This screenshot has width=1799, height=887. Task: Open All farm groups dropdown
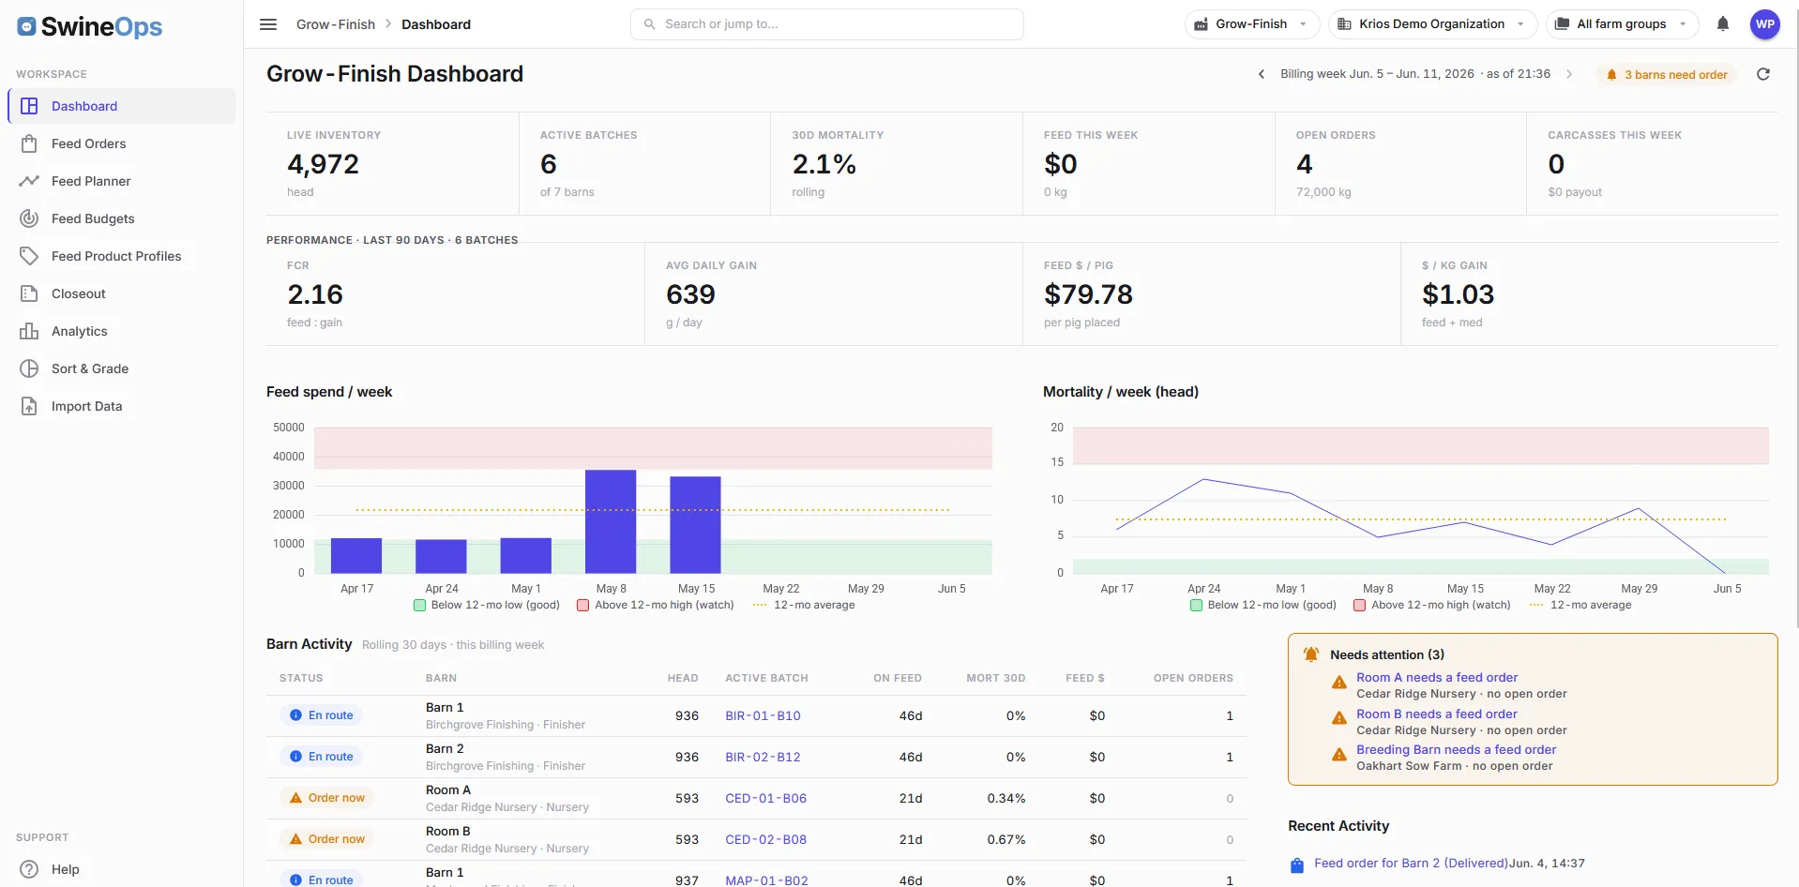pyautogui.click(x=1622, y=24)
